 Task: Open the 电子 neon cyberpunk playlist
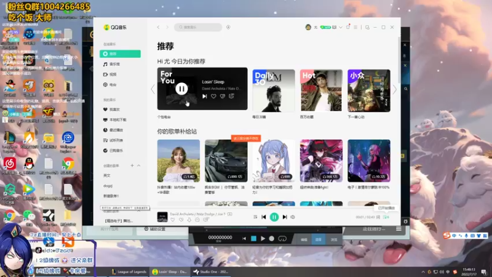[369, 161]
